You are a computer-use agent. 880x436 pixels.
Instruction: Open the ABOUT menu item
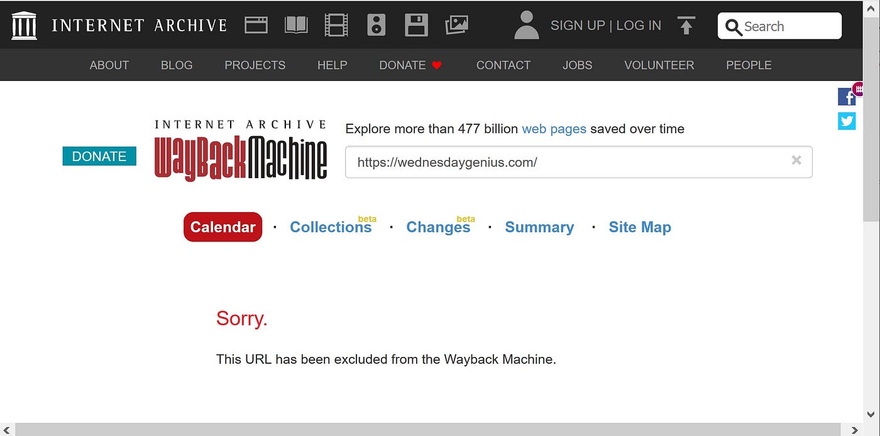point(109,65)
